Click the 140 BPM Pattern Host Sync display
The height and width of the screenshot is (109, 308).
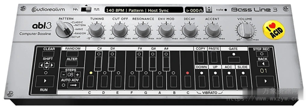click(144, 10)
